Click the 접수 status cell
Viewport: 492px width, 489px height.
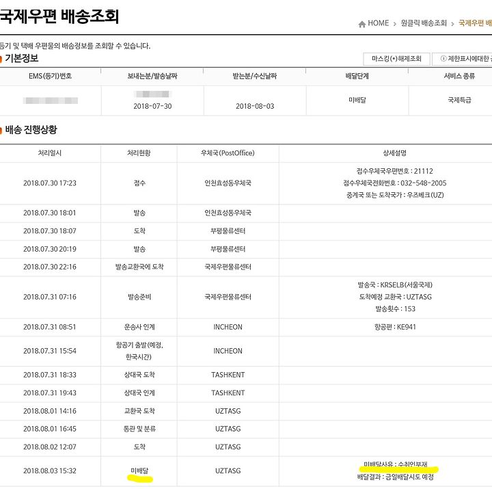(x=139, y=183)
